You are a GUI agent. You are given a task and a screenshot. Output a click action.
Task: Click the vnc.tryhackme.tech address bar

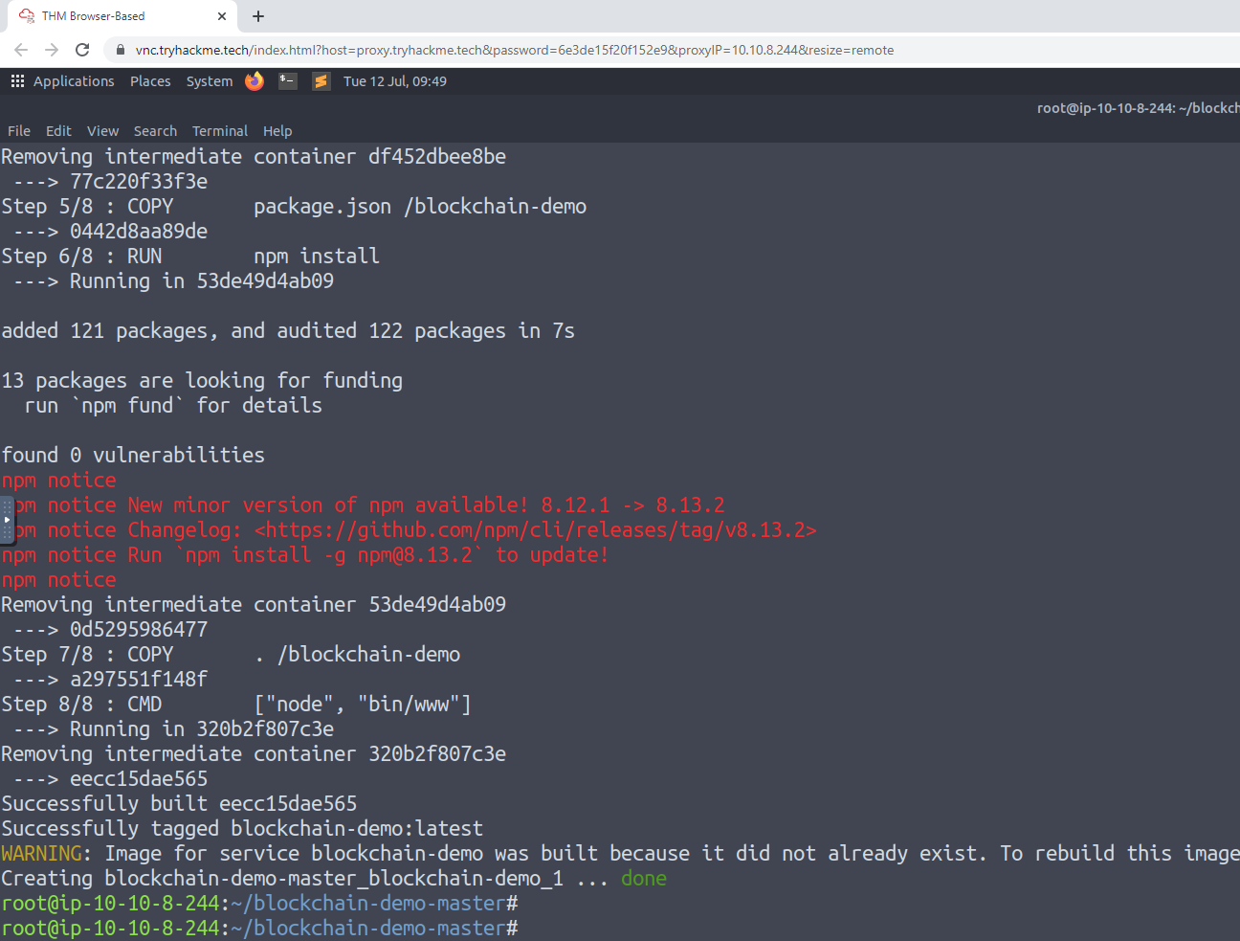pos(670,50)
